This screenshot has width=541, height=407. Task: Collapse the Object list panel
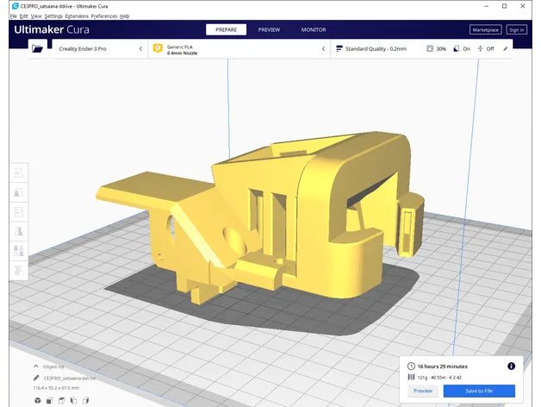[36, 366]
